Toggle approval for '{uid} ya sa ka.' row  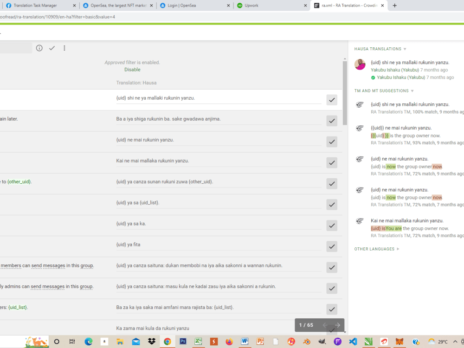[x=332, y=226]
